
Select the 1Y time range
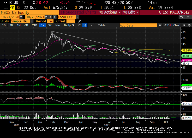43,25
